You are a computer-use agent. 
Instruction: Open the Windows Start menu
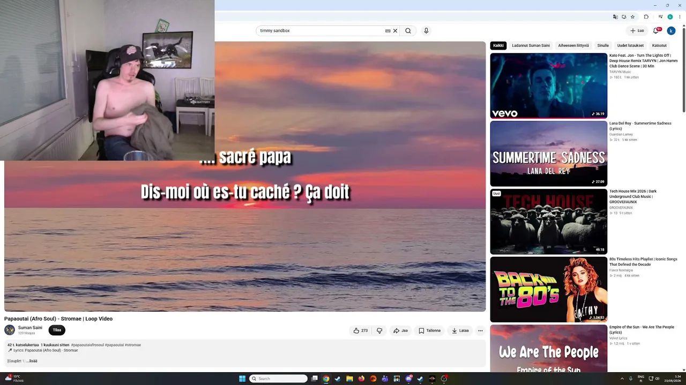(x=242, y=379)
